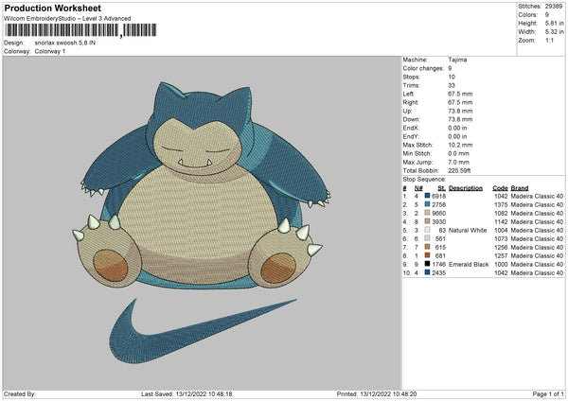Click the Width value 5.32 in
Screen dimensions: 568x401
click(554, 32)
